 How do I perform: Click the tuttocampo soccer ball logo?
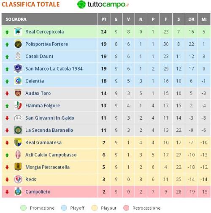(x=81, y=5)
